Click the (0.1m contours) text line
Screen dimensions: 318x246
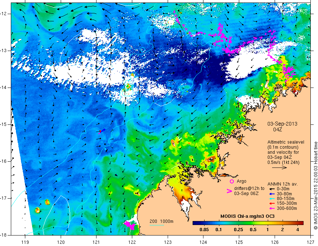click(x=283, y=147)
